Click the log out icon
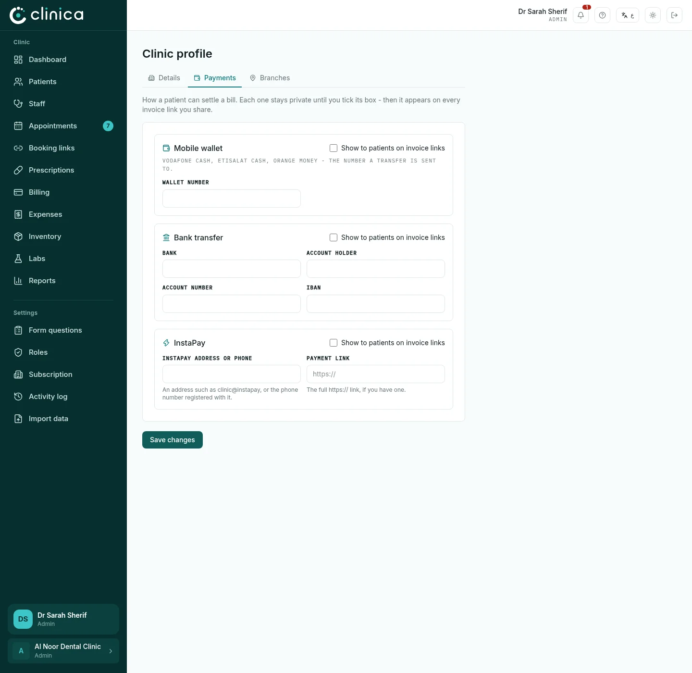Screen dimensions: 692x673 pyautogui.click(x=674, y=15)
